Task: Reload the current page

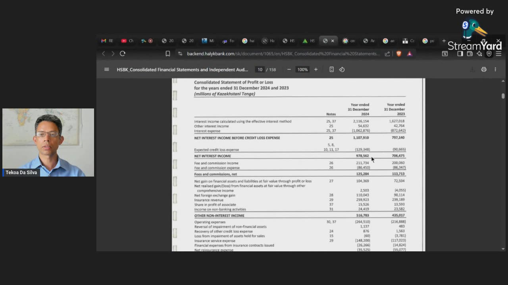Action: pos(123,53)
